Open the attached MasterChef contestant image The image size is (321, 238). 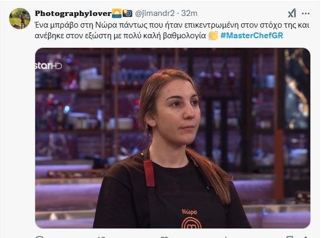(173, 138)
